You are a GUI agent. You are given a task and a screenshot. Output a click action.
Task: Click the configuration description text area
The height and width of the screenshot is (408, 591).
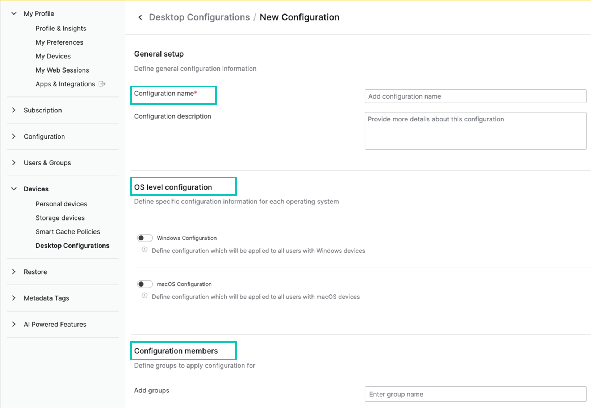pyautogui.click(x=475, y=131)
